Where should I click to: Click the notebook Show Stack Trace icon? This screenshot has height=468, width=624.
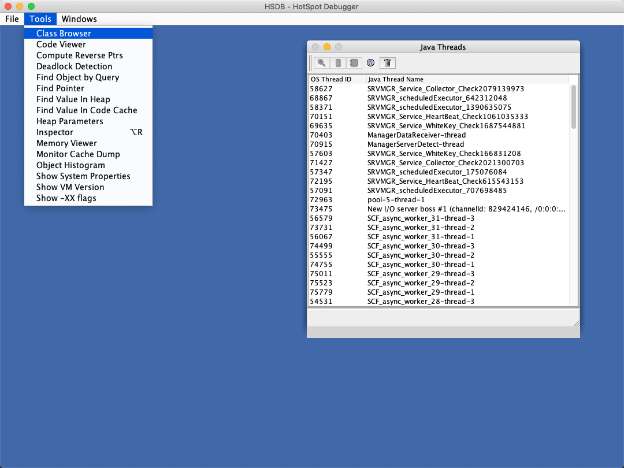[354, 63]
